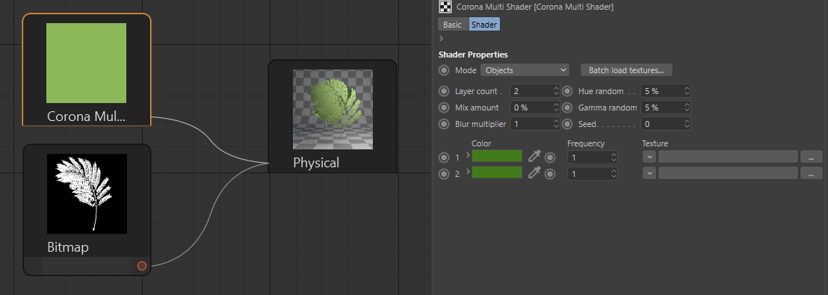Click the Physical node label
The image size is (828, 295).
[x=316, y=163]
